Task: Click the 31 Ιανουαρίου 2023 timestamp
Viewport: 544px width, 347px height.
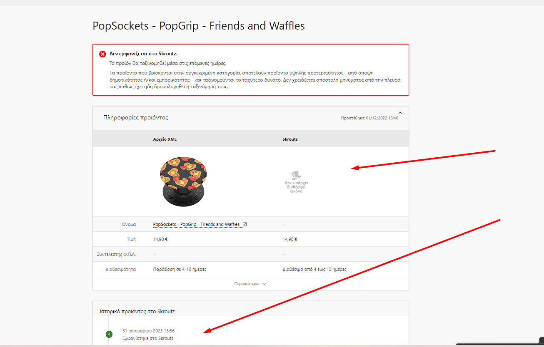Action: [x=148, y=331]
